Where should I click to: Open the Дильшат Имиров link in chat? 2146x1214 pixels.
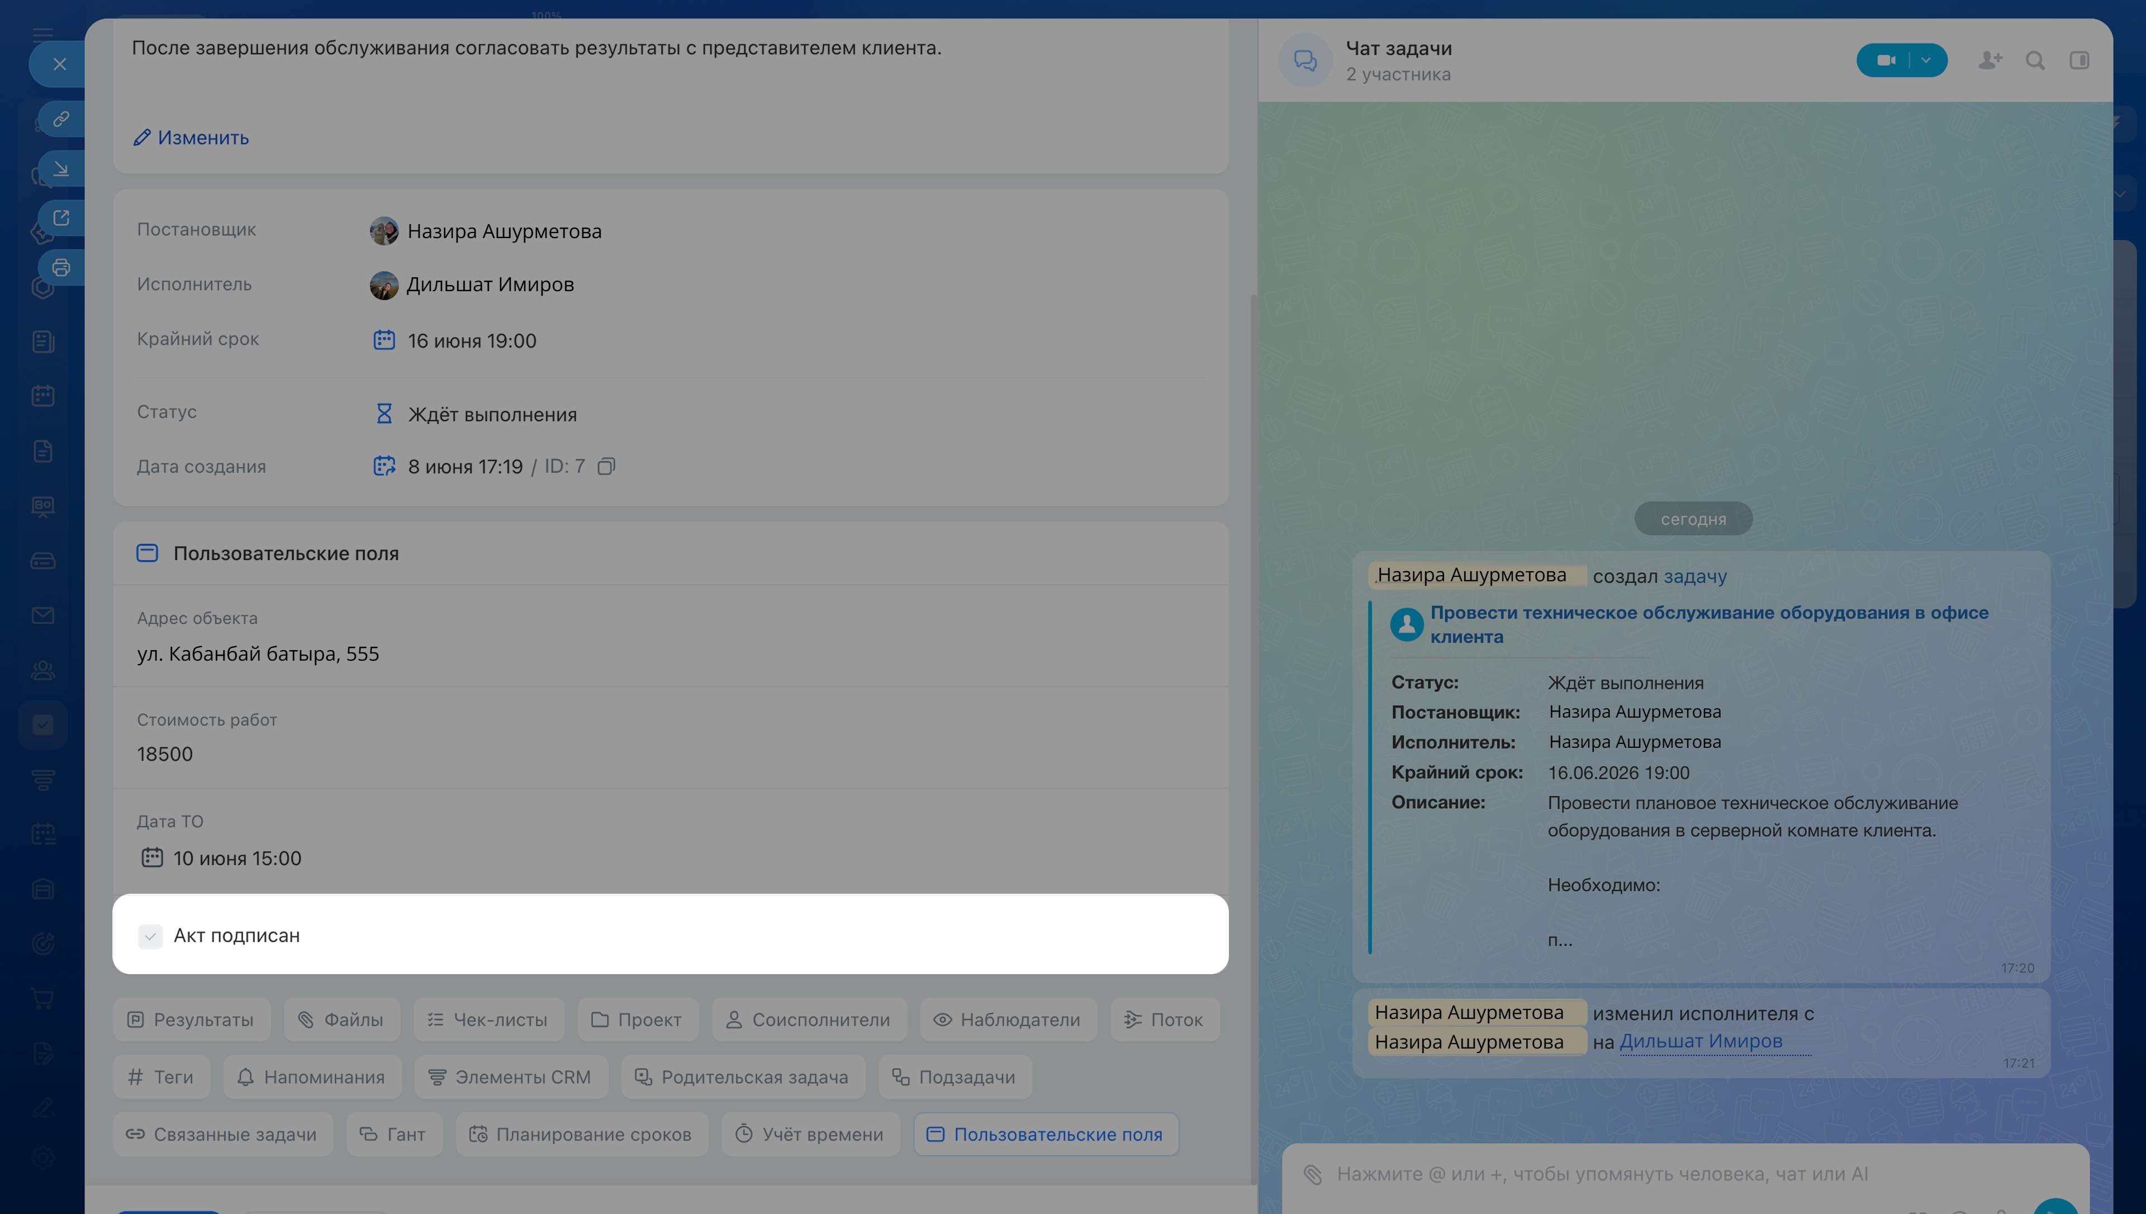pyautogui.click(x=1700, y=1041)
